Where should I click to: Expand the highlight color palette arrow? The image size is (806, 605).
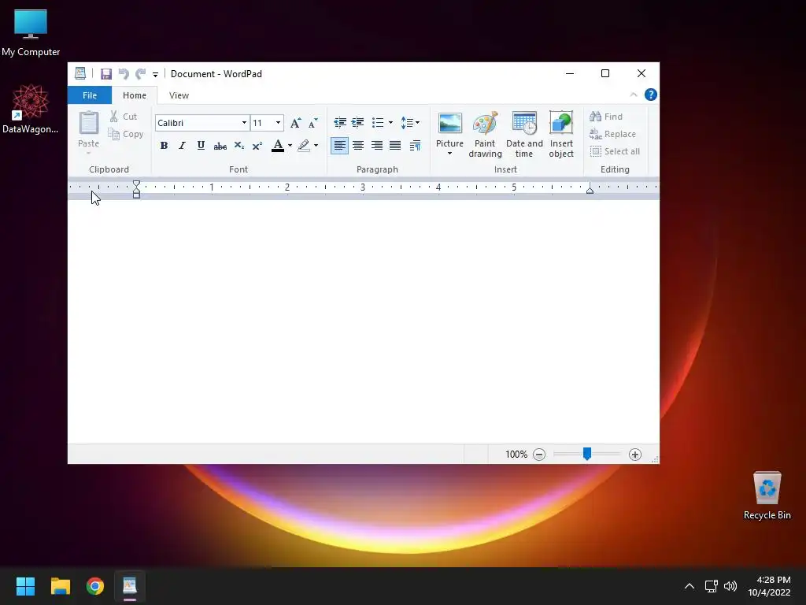316,146
